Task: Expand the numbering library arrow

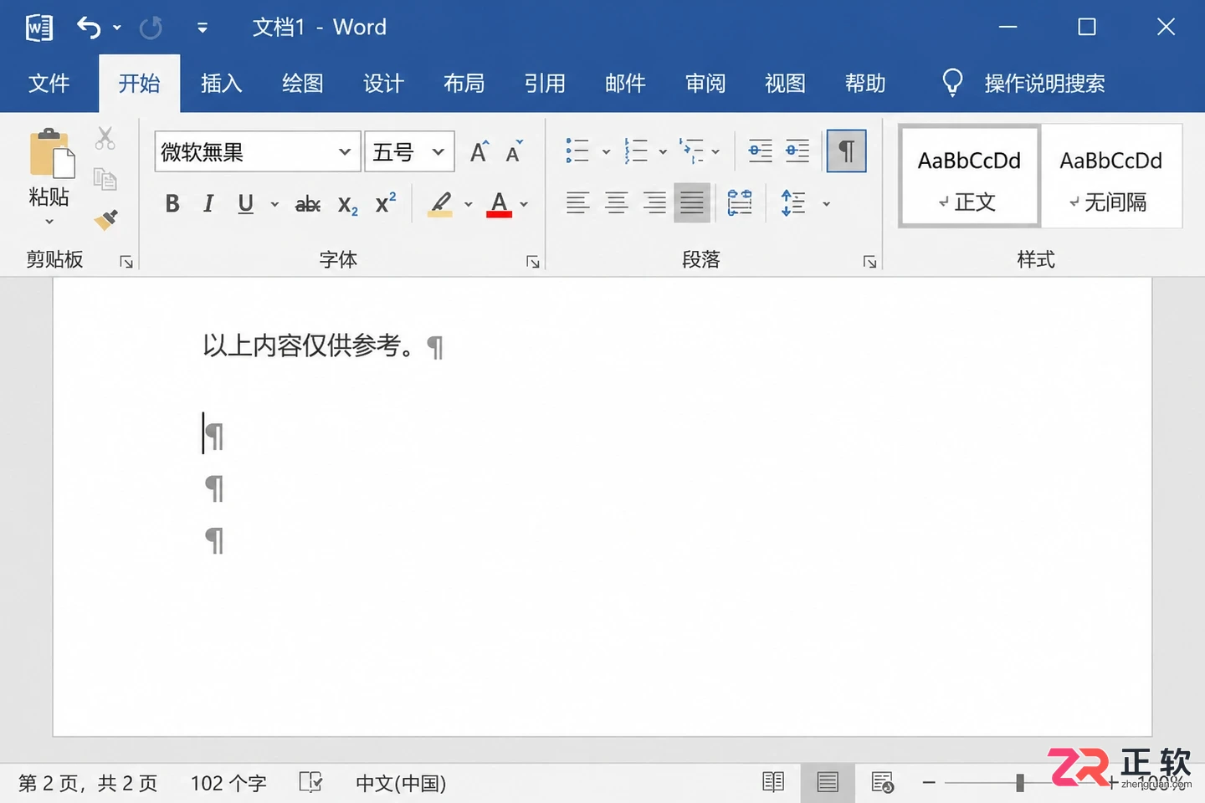Action: point(663,152)
